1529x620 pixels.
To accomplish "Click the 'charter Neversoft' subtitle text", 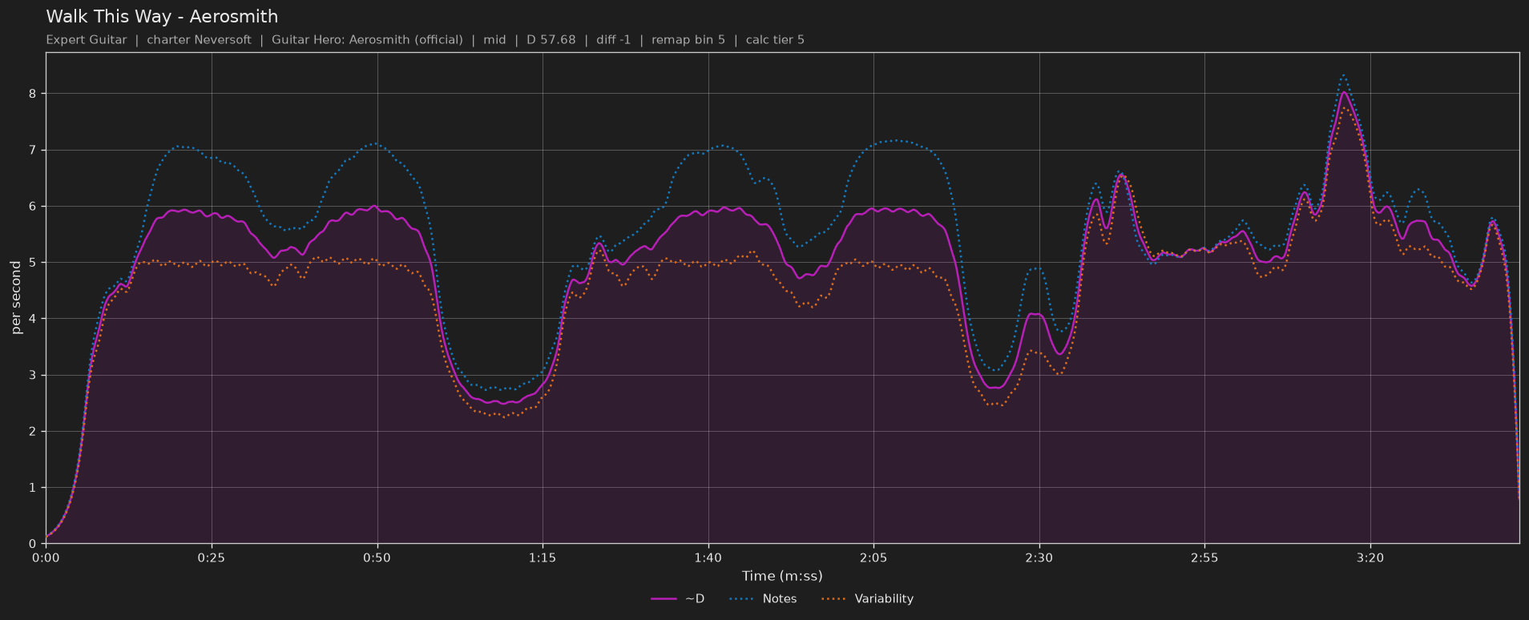I will (199, 40).
